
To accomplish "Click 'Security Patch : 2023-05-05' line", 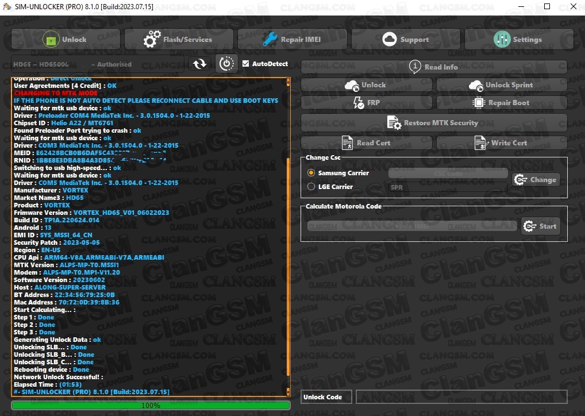I will pos(57,242).
